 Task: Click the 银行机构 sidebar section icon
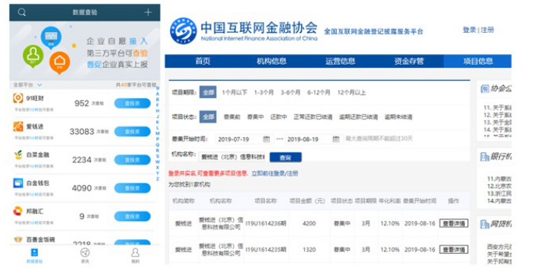pyautogui.click(x=485, y=157)
